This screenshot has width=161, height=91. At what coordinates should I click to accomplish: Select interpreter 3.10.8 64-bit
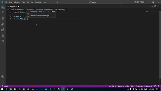click(148, 86)
